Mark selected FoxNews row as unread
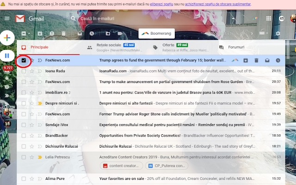This screenshot has width=296, height=185. click(267, 60)
